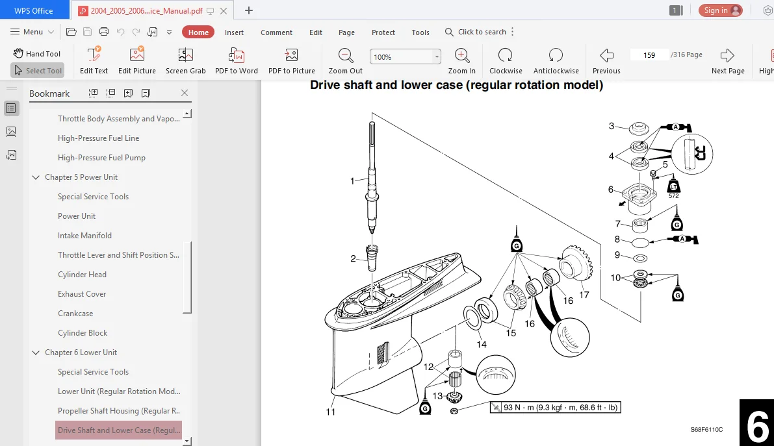Go to the Next Page
774x446 pixels.
[728, 60]
